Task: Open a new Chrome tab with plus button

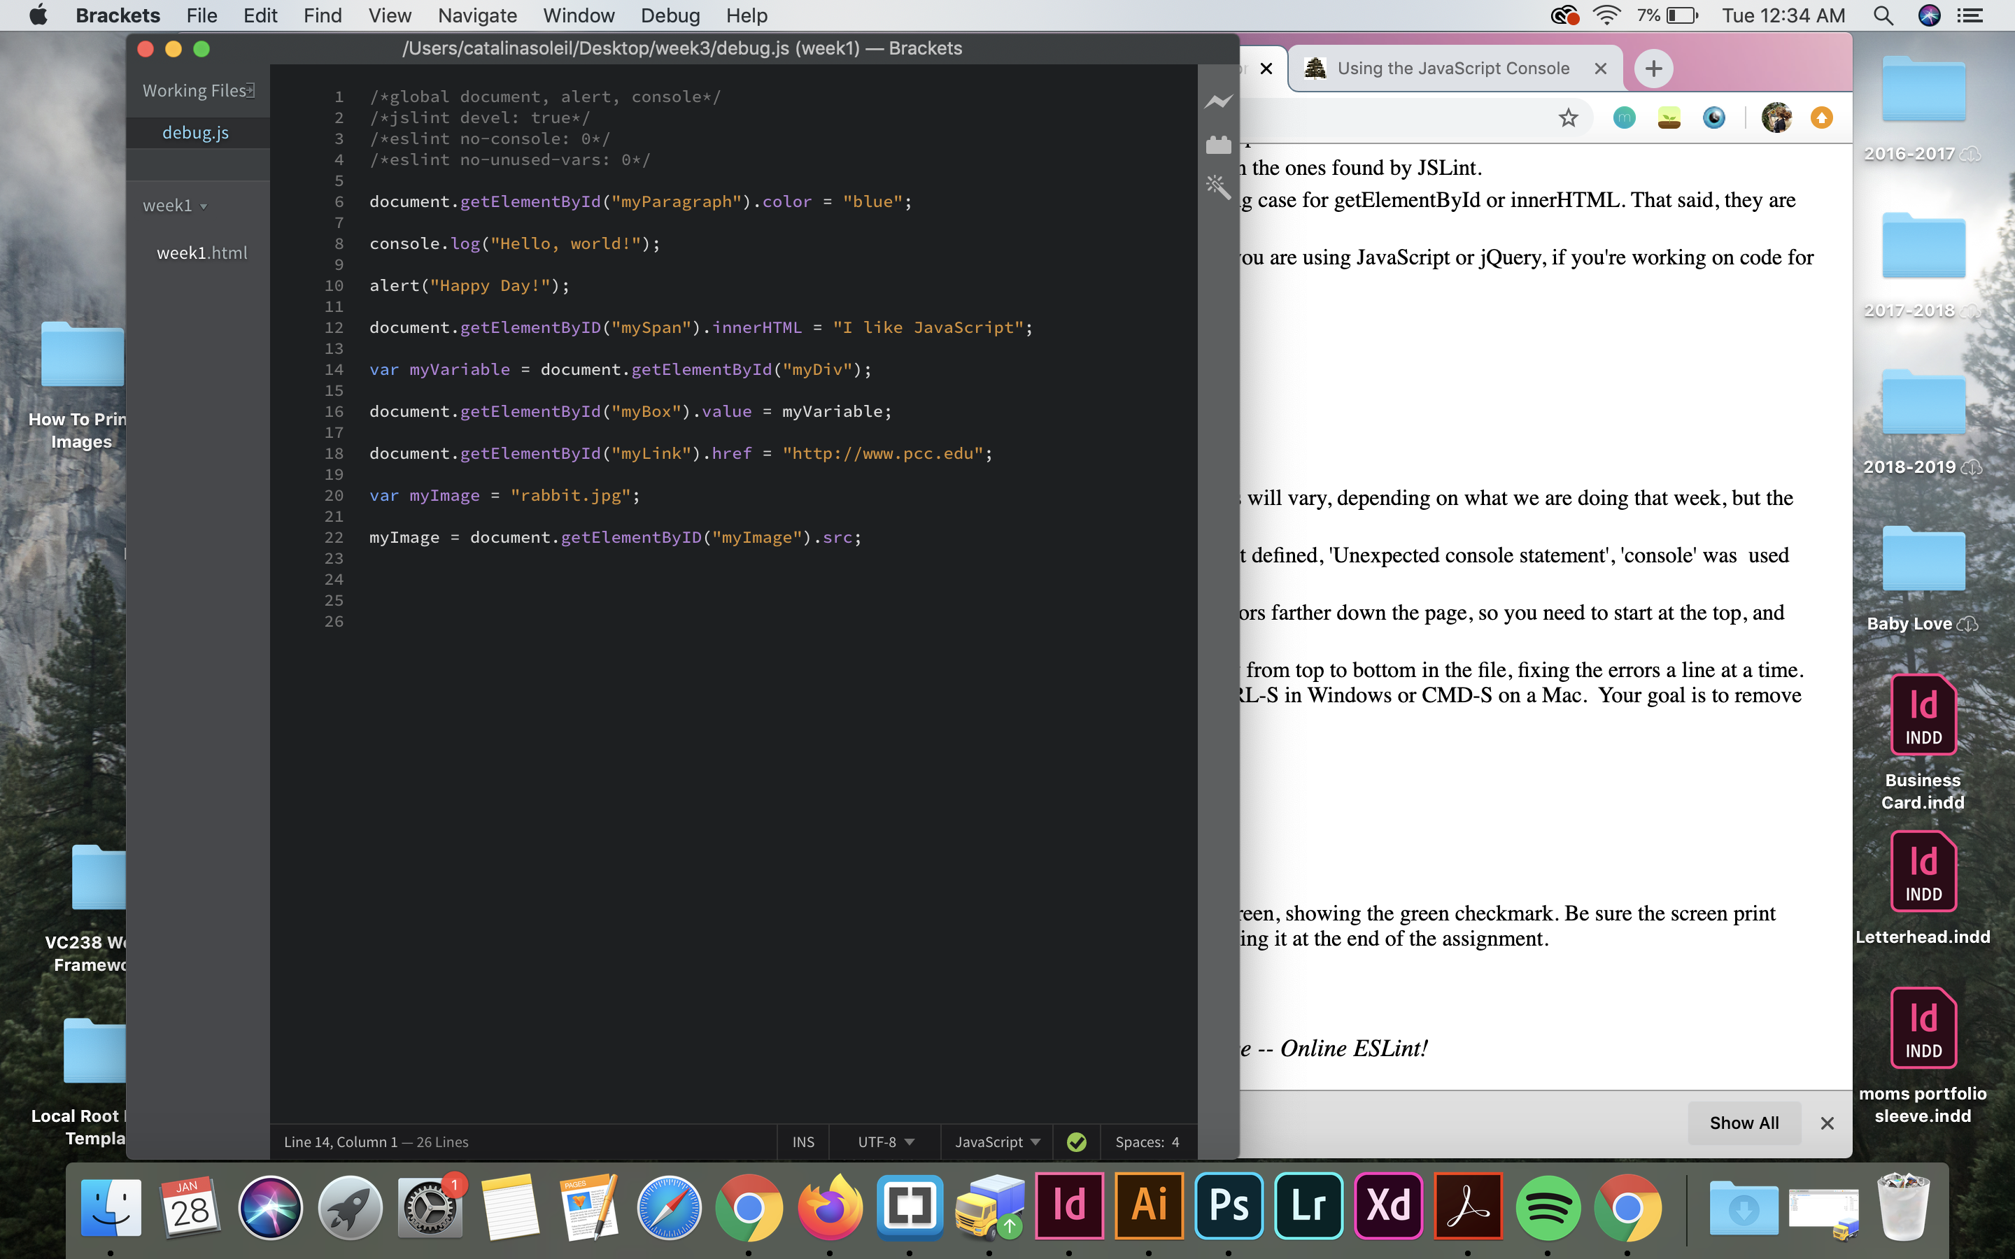Action: click(x=1654, y=69)
